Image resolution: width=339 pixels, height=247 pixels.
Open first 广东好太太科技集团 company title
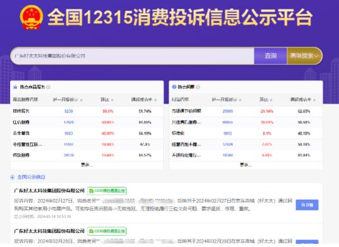[49, 191]
